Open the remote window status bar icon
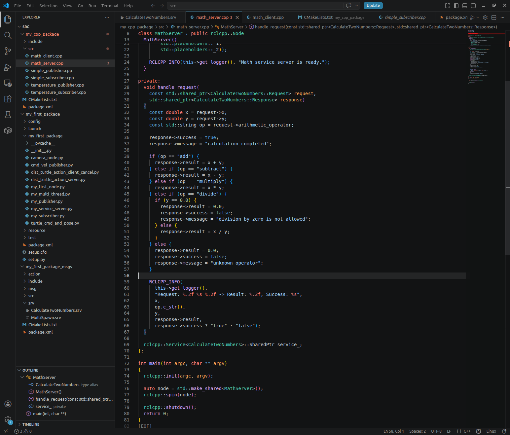The width and height of the screenshot is (510, 435). coord(6,431)
